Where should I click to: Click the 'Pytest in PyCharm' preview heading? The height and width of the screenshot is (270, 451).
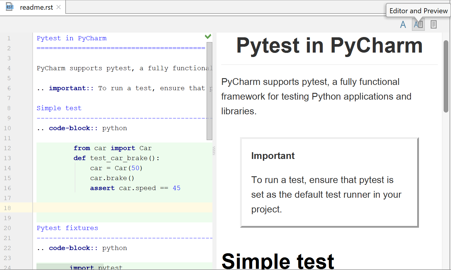point(329,46)
